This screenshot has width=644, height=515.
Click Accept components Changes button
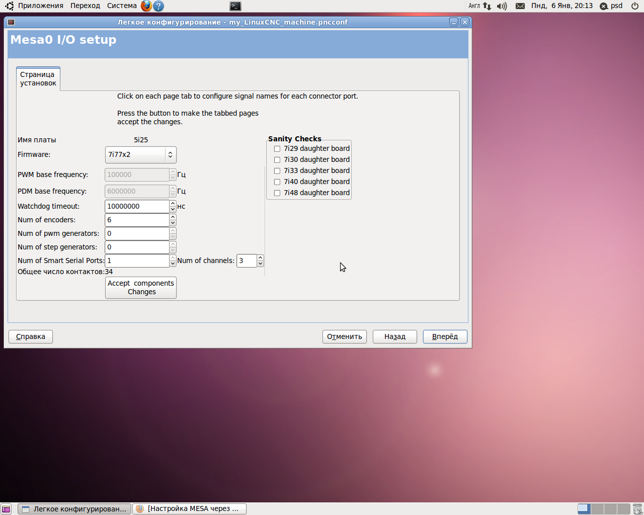click(x=141, y=288)
